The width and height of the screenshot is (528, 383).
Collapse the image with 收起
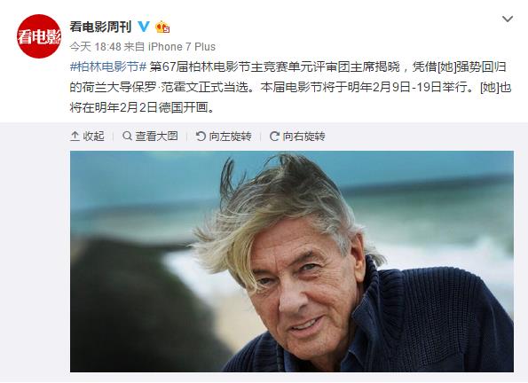pos(87,136)
